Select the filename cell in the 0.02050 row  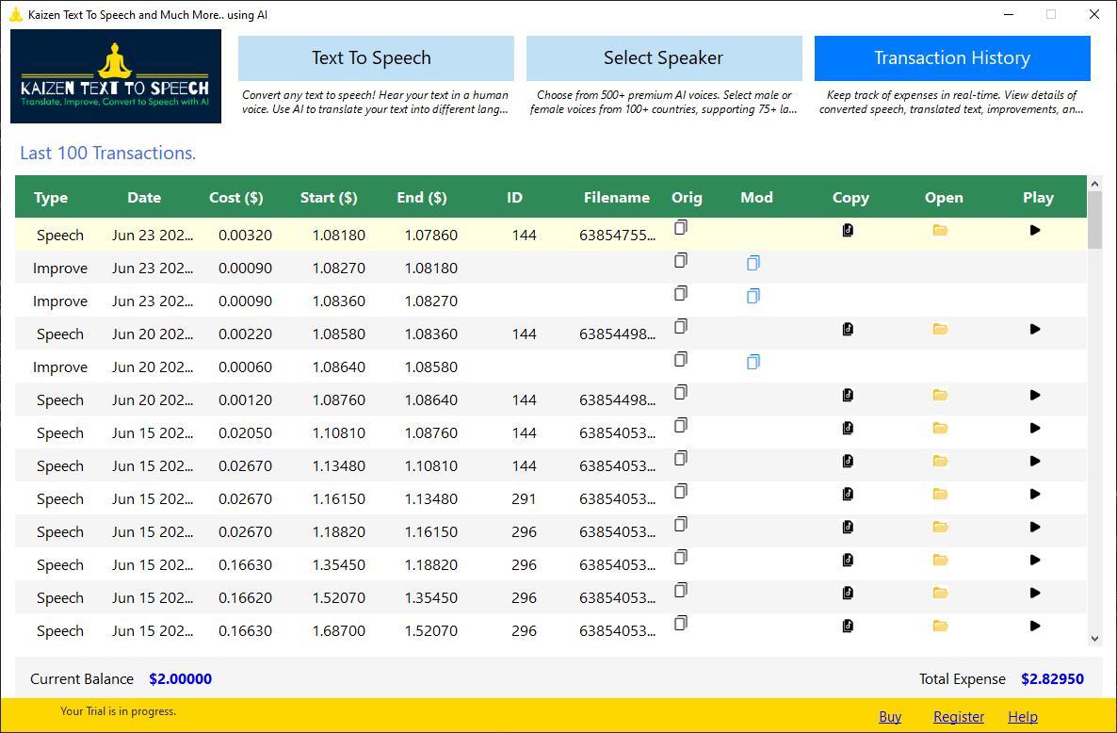pos(617,433)
